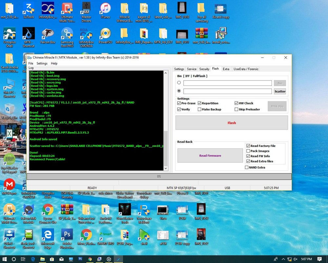328x263 pixels.
Task: Switch to the Security tab
Action: click(204, 69)
